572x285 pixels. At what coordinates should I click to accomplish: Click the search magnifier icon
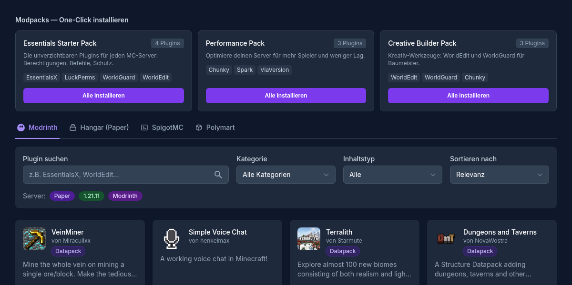tap(218, 175)
